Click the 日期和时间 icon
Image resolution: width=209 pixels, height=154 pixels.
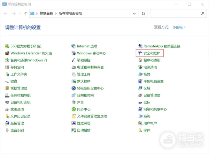[73, 95]
